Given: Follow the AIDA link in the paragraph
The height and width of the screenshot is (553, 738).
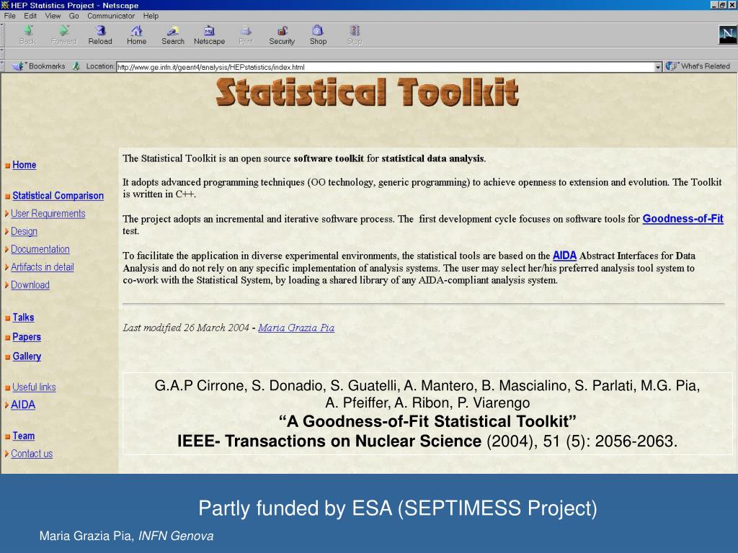Looking at the screenshot, I should click(x=564, y=256).
